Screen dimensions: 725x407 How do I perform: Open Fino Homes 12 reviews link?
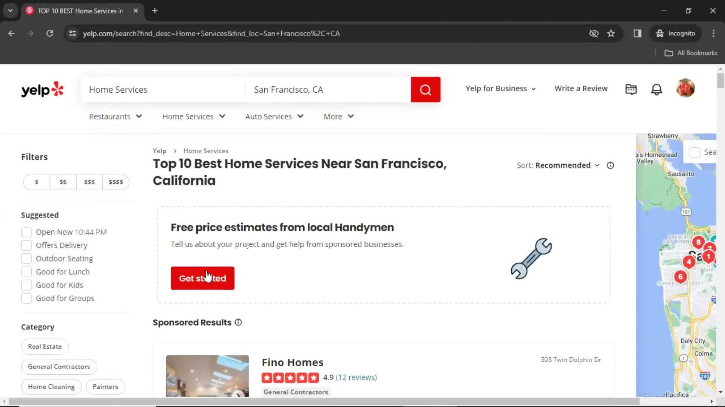(x=356, y=377)
